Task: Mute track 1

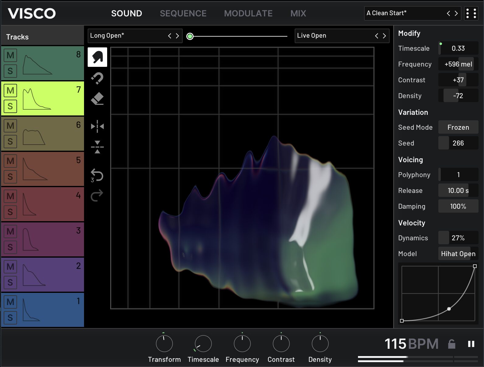Action: tap(10, 302)
